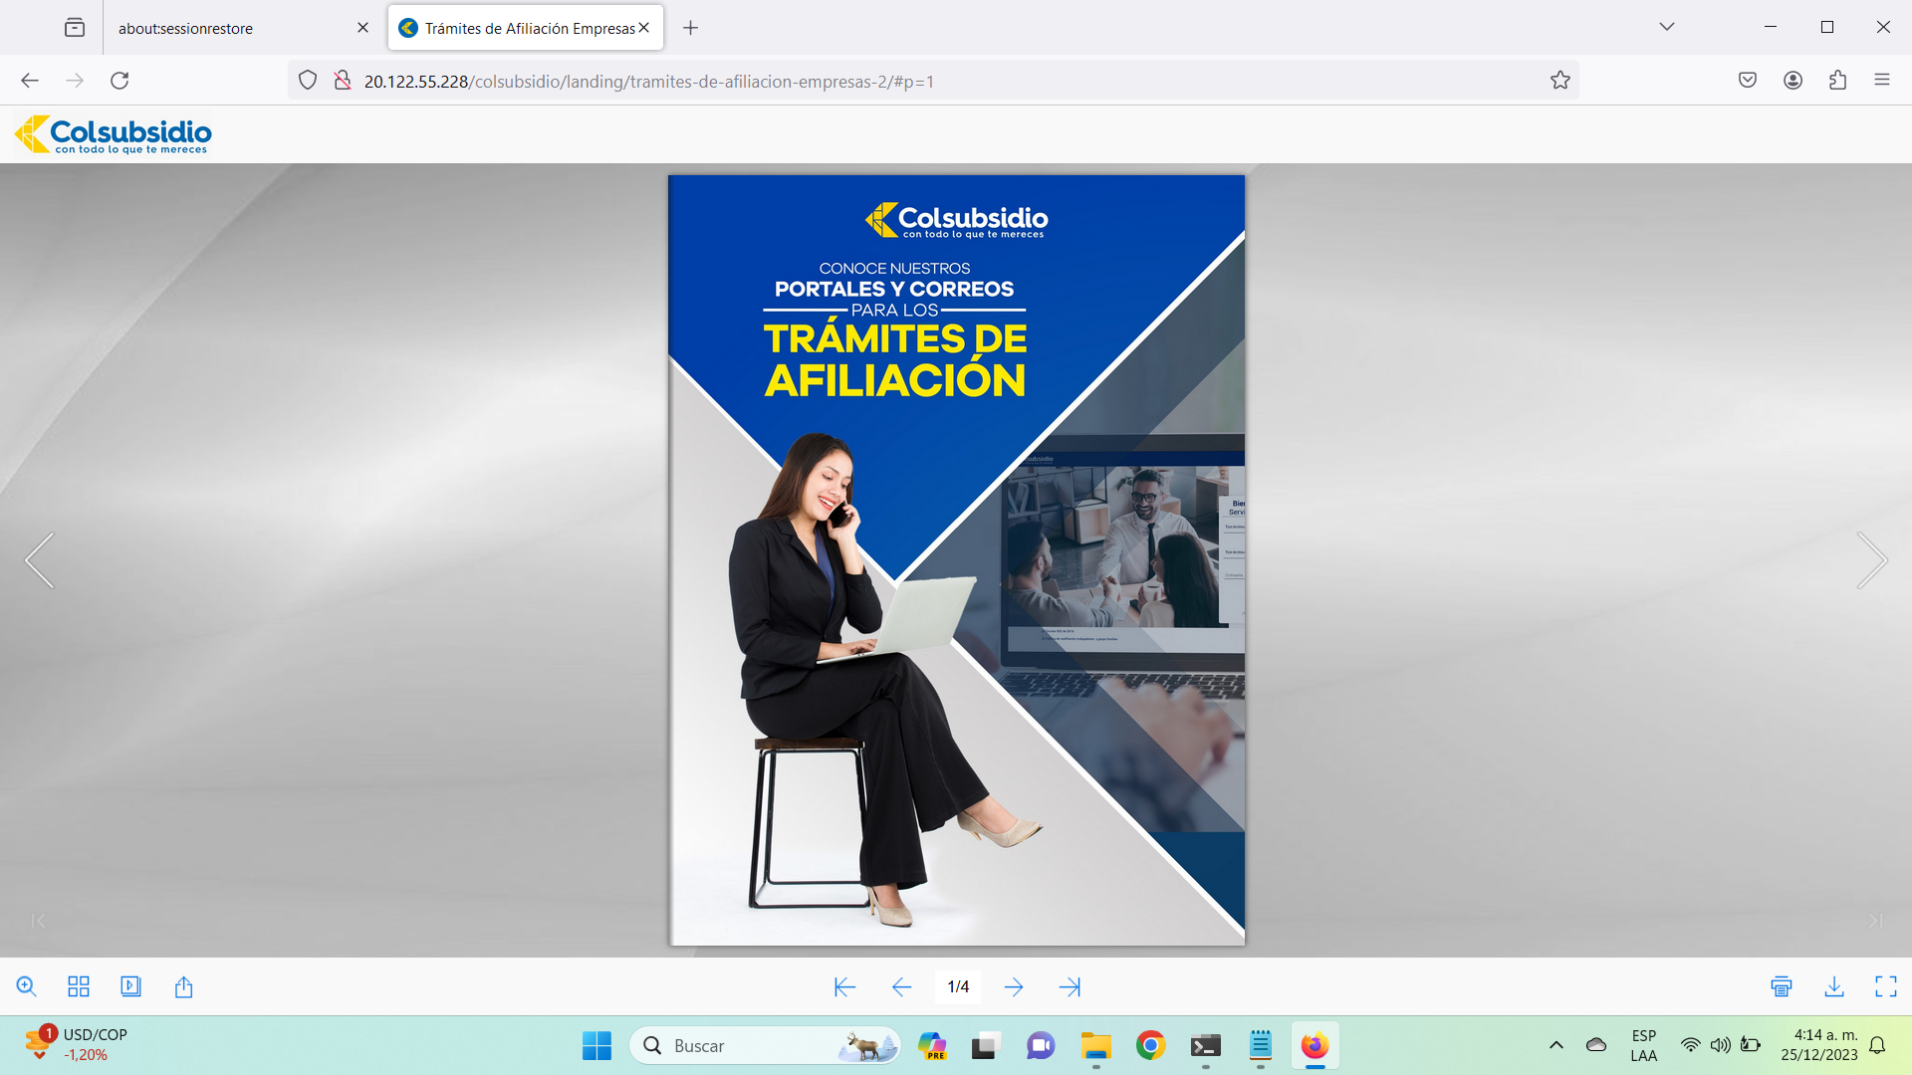The width and height of the screenshot is (1912, 1075).
Task: Bookmark this page with the star icon
Action: (x=1559, y=81)
